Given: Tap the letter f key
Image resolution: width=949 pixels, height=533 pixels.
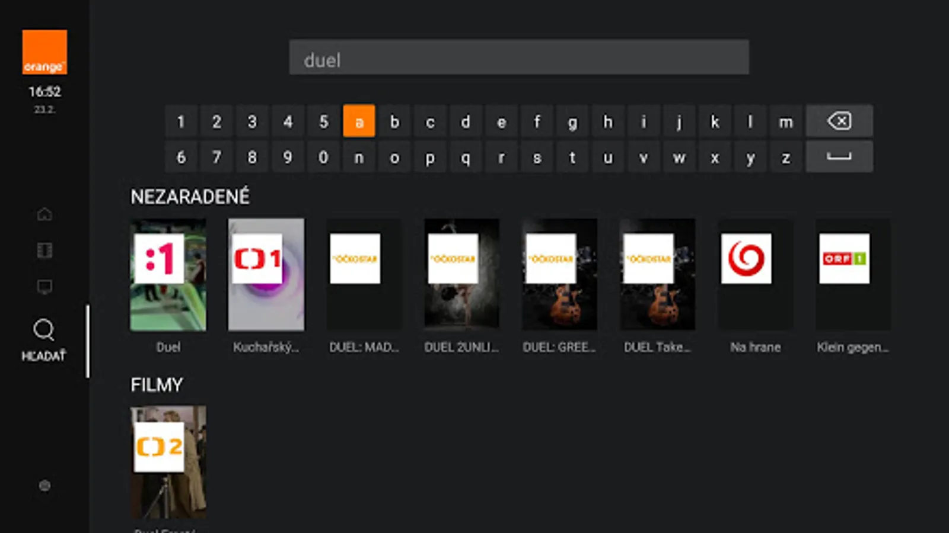Looking at the screenshot, I should (x=537, y=121).
